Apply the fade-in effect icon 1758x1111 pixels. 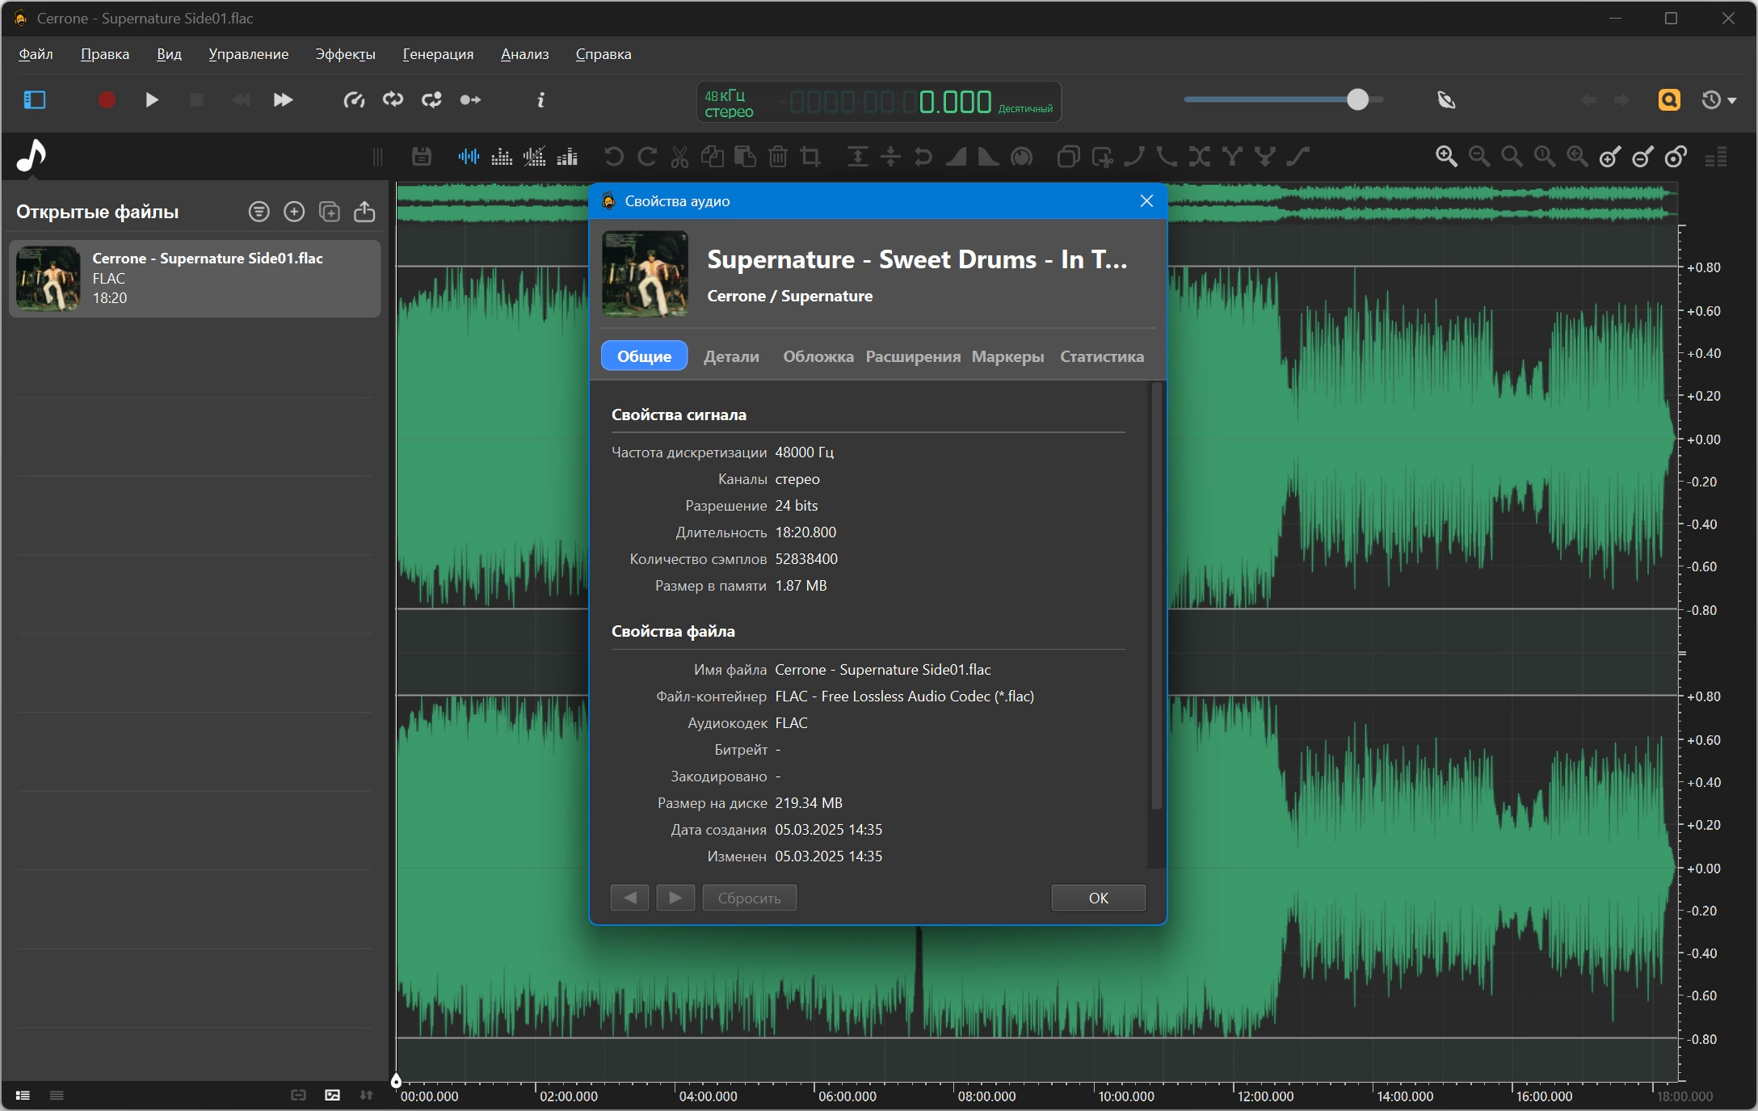[957, 157]
